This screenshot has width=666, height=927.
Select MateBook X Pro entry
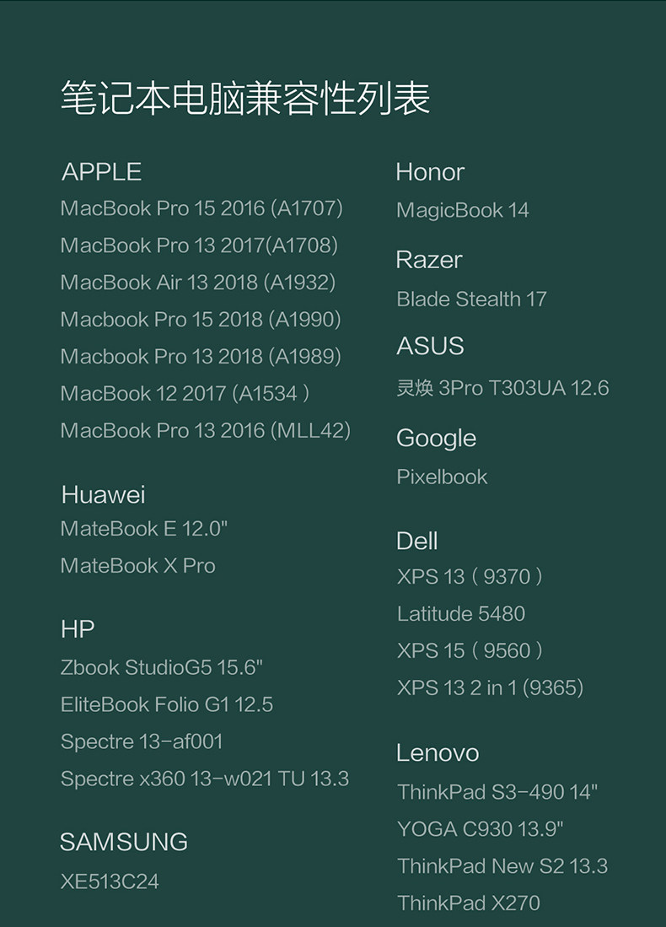point(138,566)
